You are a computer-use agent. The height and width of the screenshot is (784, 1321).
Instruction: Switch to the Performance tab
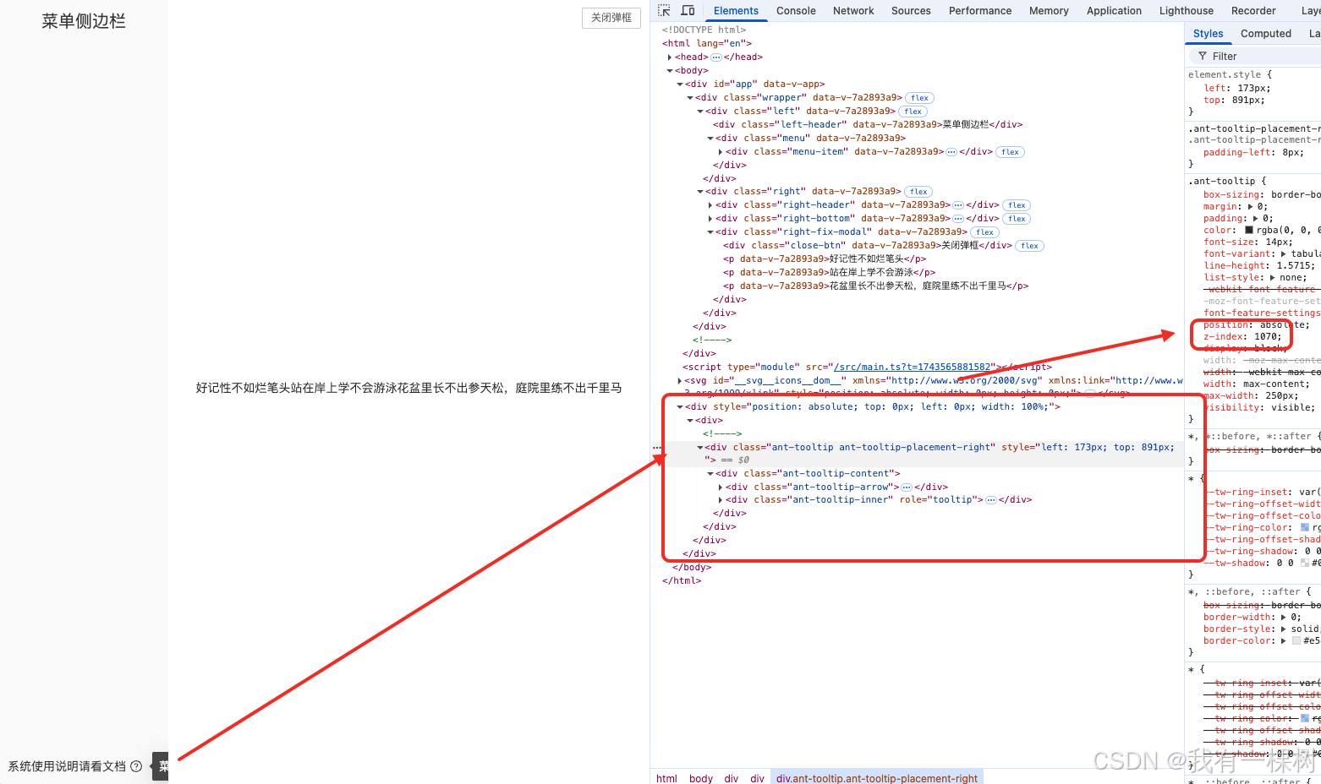coord(980,11)
